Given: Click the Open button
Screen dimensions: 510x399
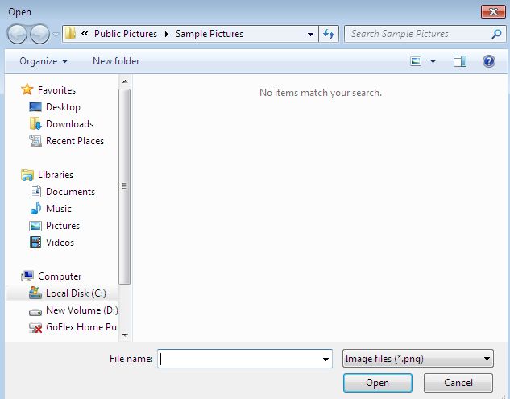Looking at the screenshot, I should pos(378,383).
